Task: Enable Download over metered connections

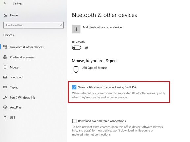Action: tap(74, 121)
